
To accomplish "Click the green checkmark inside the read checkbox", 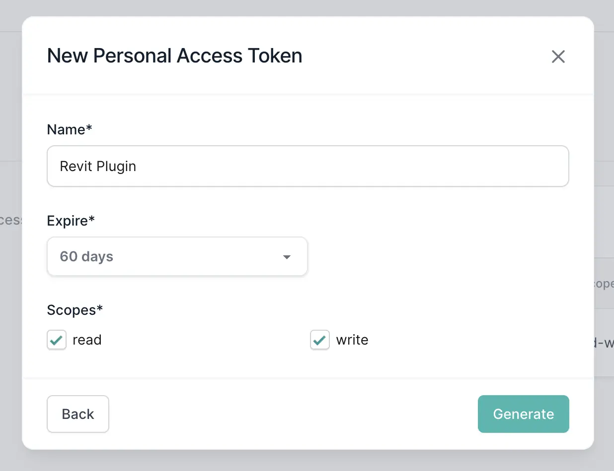I will tap(56, 340).
